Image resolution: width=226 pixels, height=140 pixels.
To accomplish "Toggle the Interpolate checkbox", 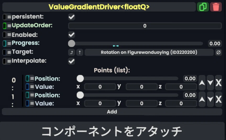I will click(x=71, y=61).
